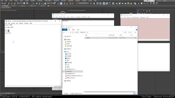Open the address history dropdown in Explorer

point(124,32)
